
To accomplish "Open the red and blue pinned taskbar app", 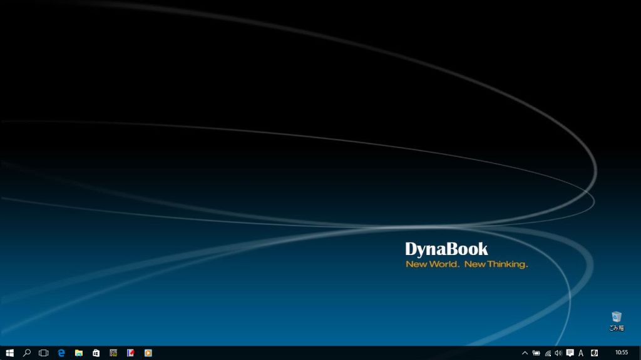I will (131, 352).
